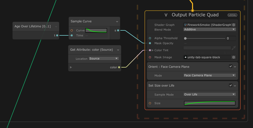Open the Sample Mode dropdown
253x128 pixels.
coord(210,94)
